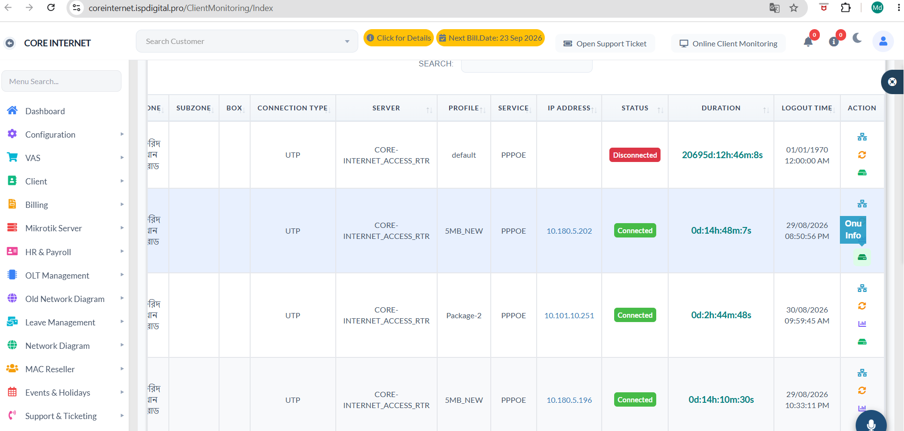Screen dimensions: 904x431
Task: Click refresh icon for 10.101.10.251 row
Action: click(862, 306)
